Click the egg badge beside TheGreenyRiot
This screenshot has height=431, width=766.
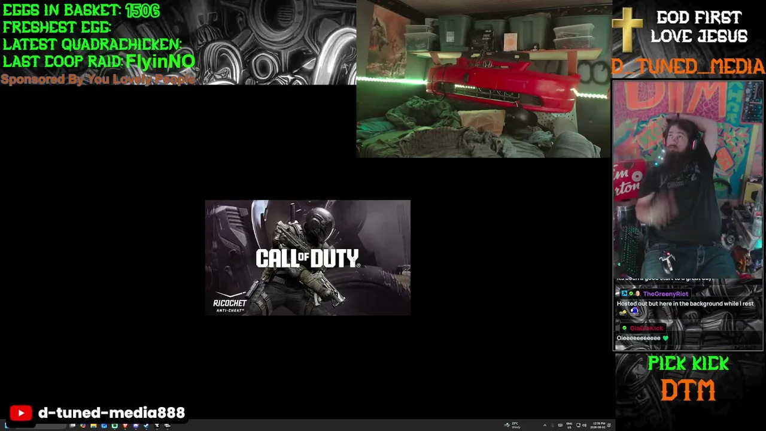tap(637, 293)
